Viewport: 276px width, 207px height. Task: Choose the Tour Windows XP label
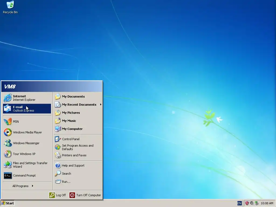click(x=24, y=154)
